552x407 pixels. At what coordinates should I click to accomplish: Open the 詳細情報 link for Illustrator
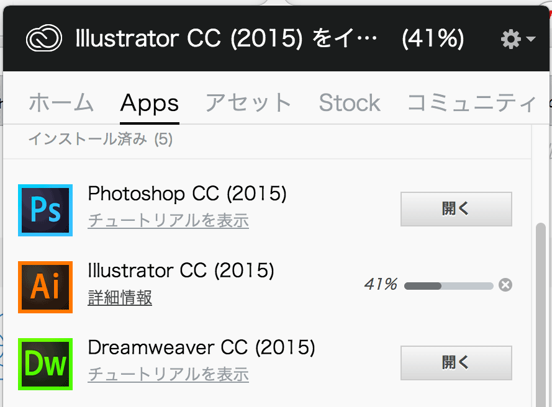tap(120, 298)
